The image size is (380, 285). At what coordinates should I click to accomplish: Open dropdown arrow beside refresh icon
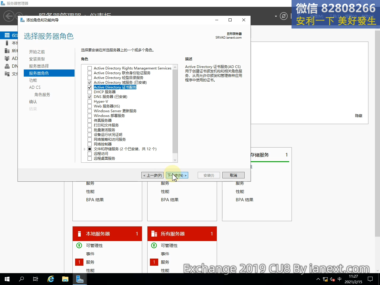(x=276, y=16)
